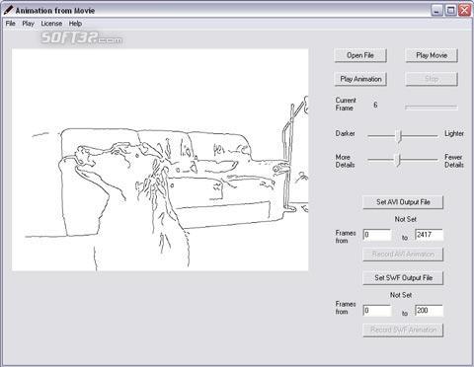Image resolution: width=474 pixels, height=367 pixels.
Task: Open the File menu
Action: pyautogui.click(x=11, y=24)
